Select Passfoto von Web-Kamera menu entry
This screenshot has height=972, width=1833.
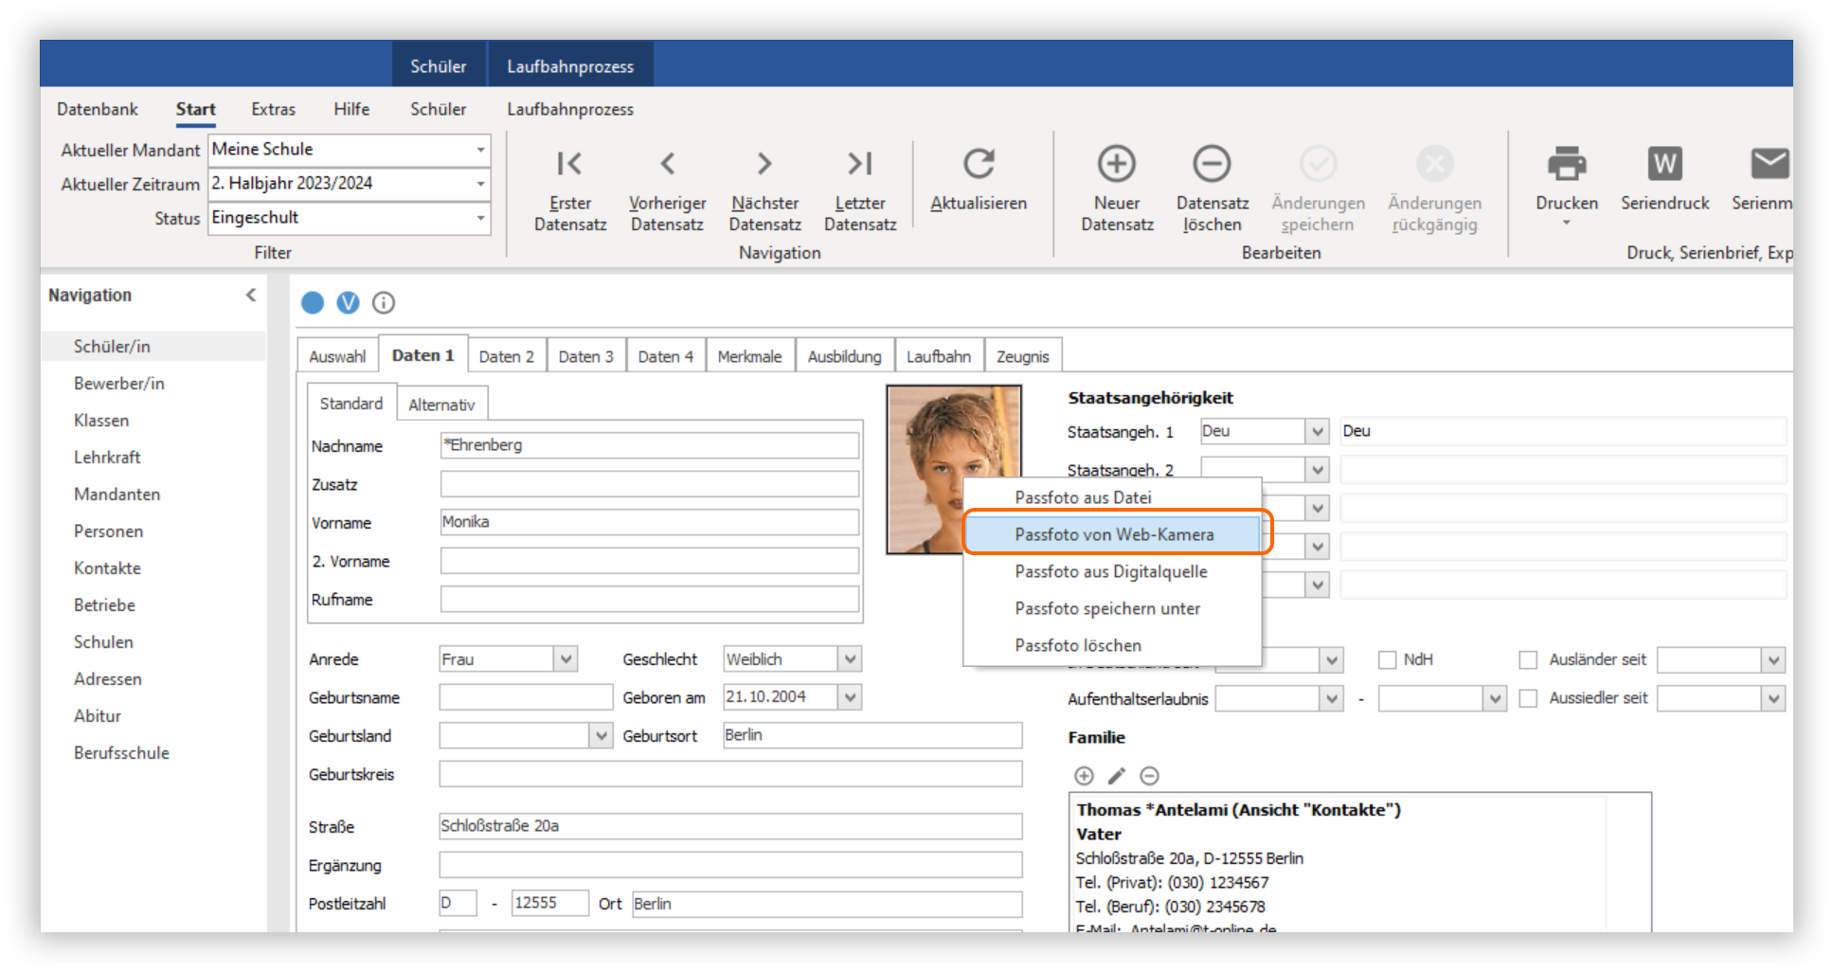[1114, 534]
